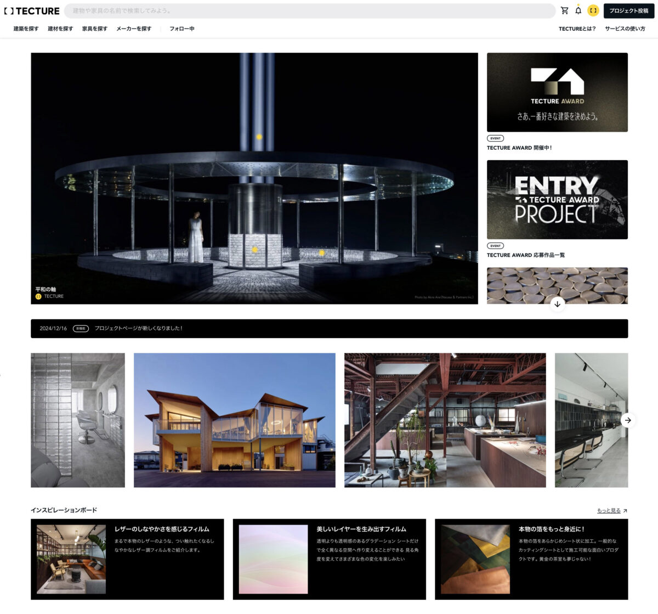The width and height of the screenshot is (658, 614).
Task: Open the shopping cart icon
Action: click(x=564, y=10)
